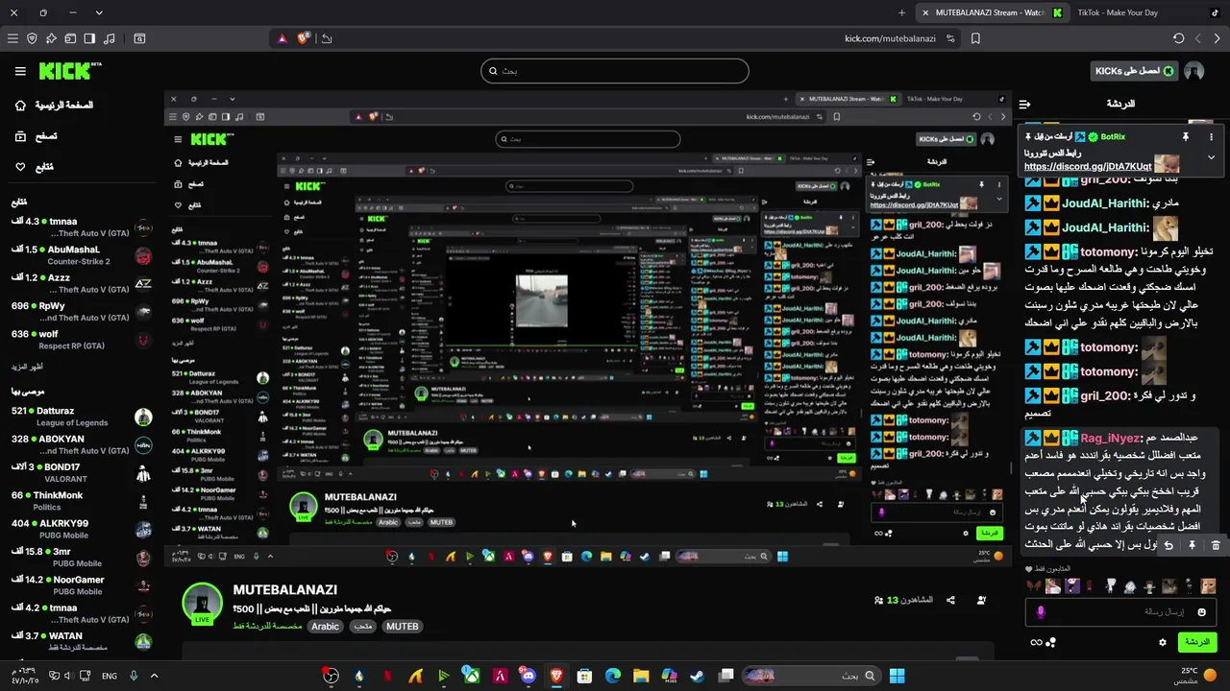Open Brave Leo AI sparkle icon
The width and height of the screenshot is (1230, 691).
pyautogui.click(x=51, y=38)
